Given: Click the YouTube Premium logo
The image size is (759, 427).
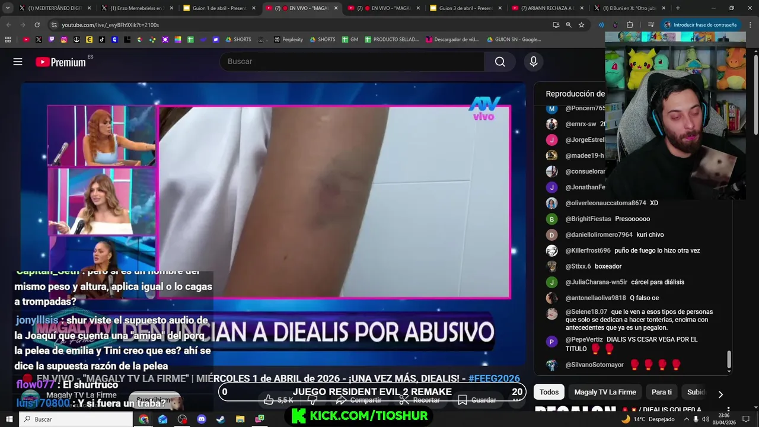Looking at the screenshot, I should 60,62.
